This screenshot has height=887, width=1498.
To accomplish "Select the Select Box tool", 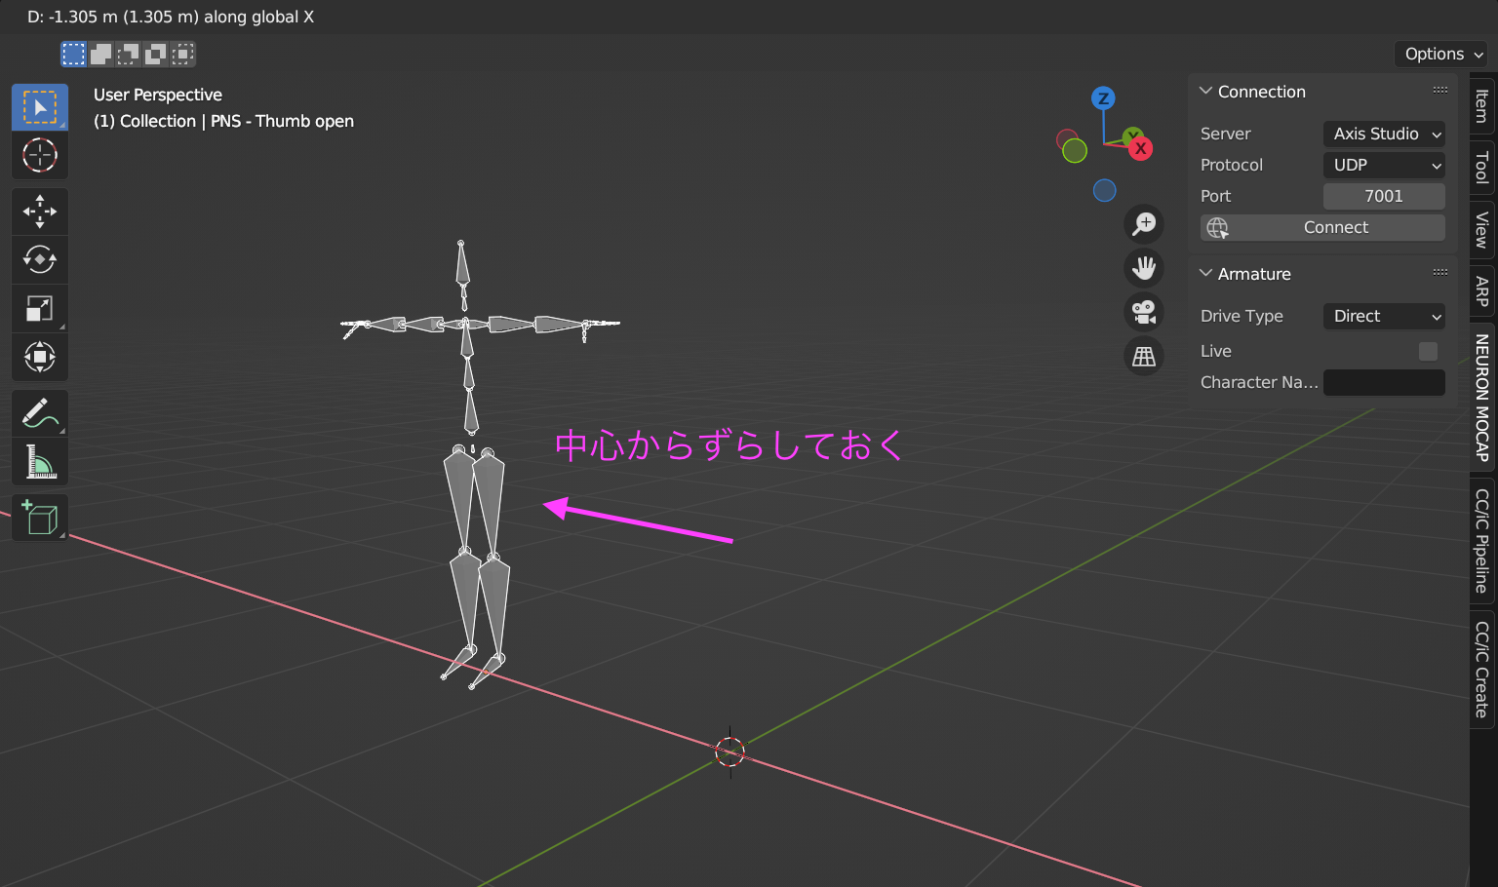I will [40, 107].
